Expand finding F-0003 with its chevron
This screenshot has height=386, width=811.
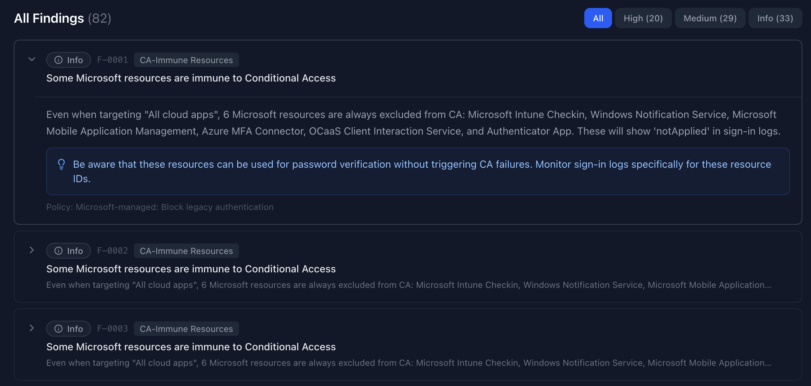click(x=32, y=328)
